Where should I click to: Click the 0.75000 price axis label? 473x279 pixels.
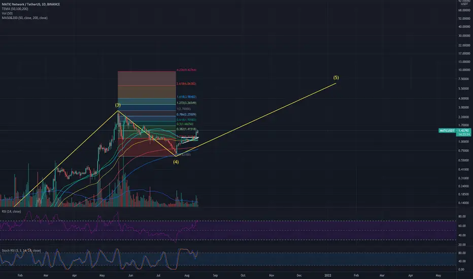(x=464, y=151)
